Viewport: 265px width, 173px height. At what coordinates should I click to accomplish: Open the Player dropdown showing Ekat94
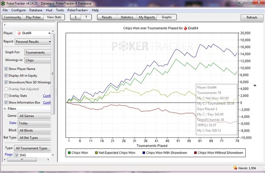[x=33, y=33]
